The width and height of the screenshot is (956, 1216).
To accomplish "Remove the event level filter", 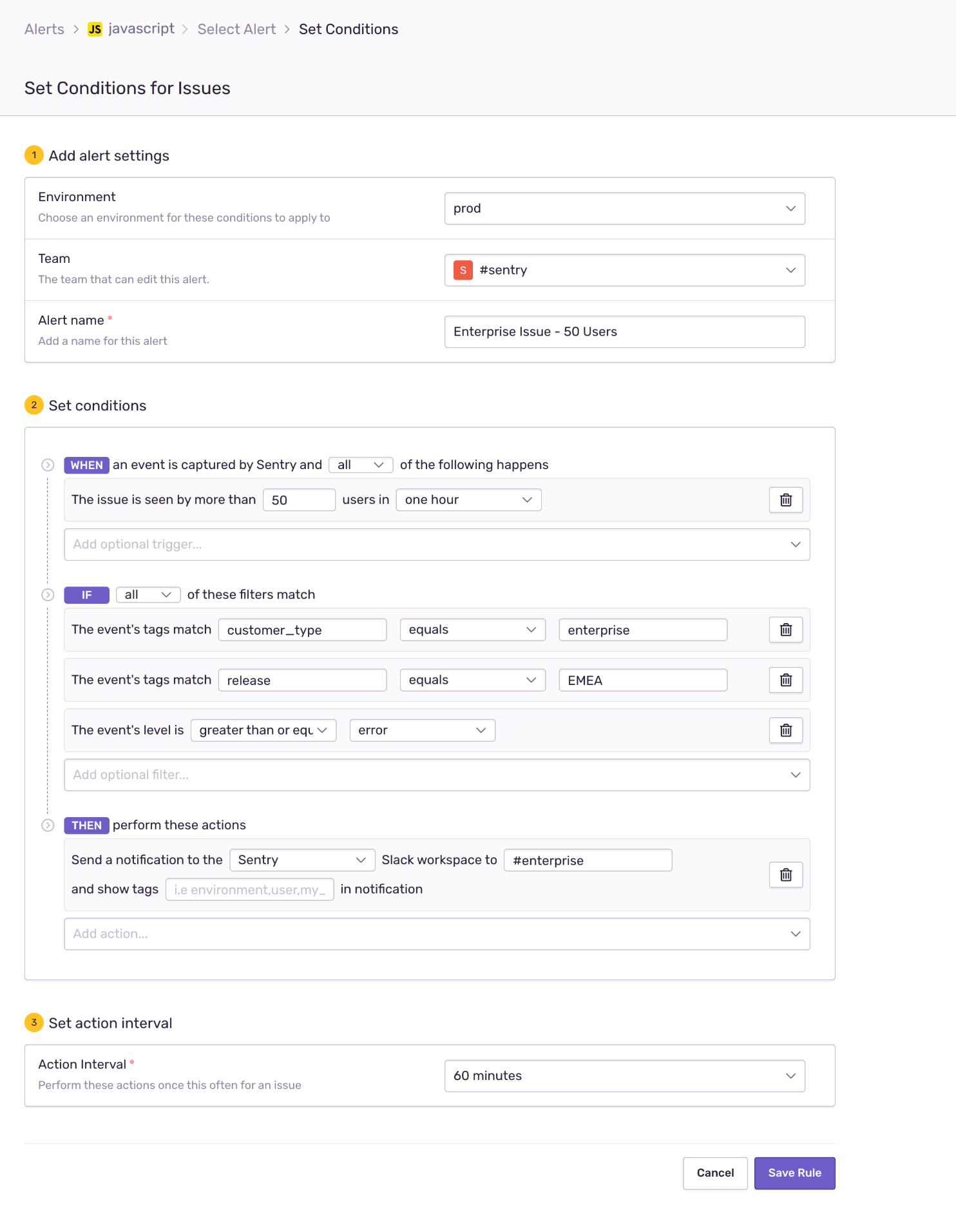I will pyautogui.click(x=785, y=730).
